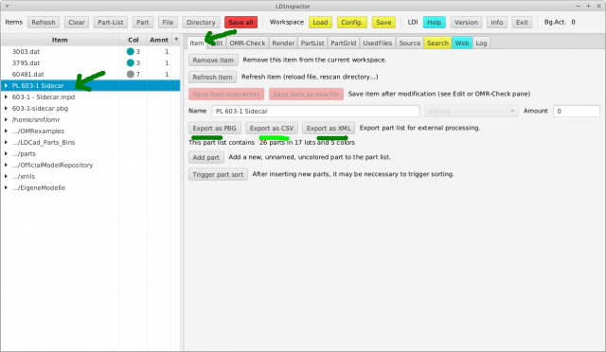Expand .../OfficialModelRepository directory
Image resolution: width=606 pixels, height=352 pixels.
[6, 165]
